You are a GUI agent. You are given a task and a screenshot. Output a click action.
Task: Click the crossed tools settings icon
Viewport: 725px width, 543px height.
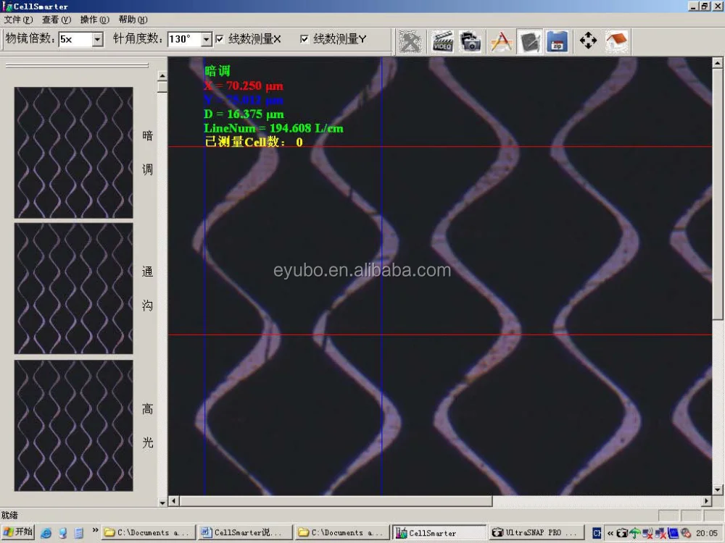coord(410,41)
